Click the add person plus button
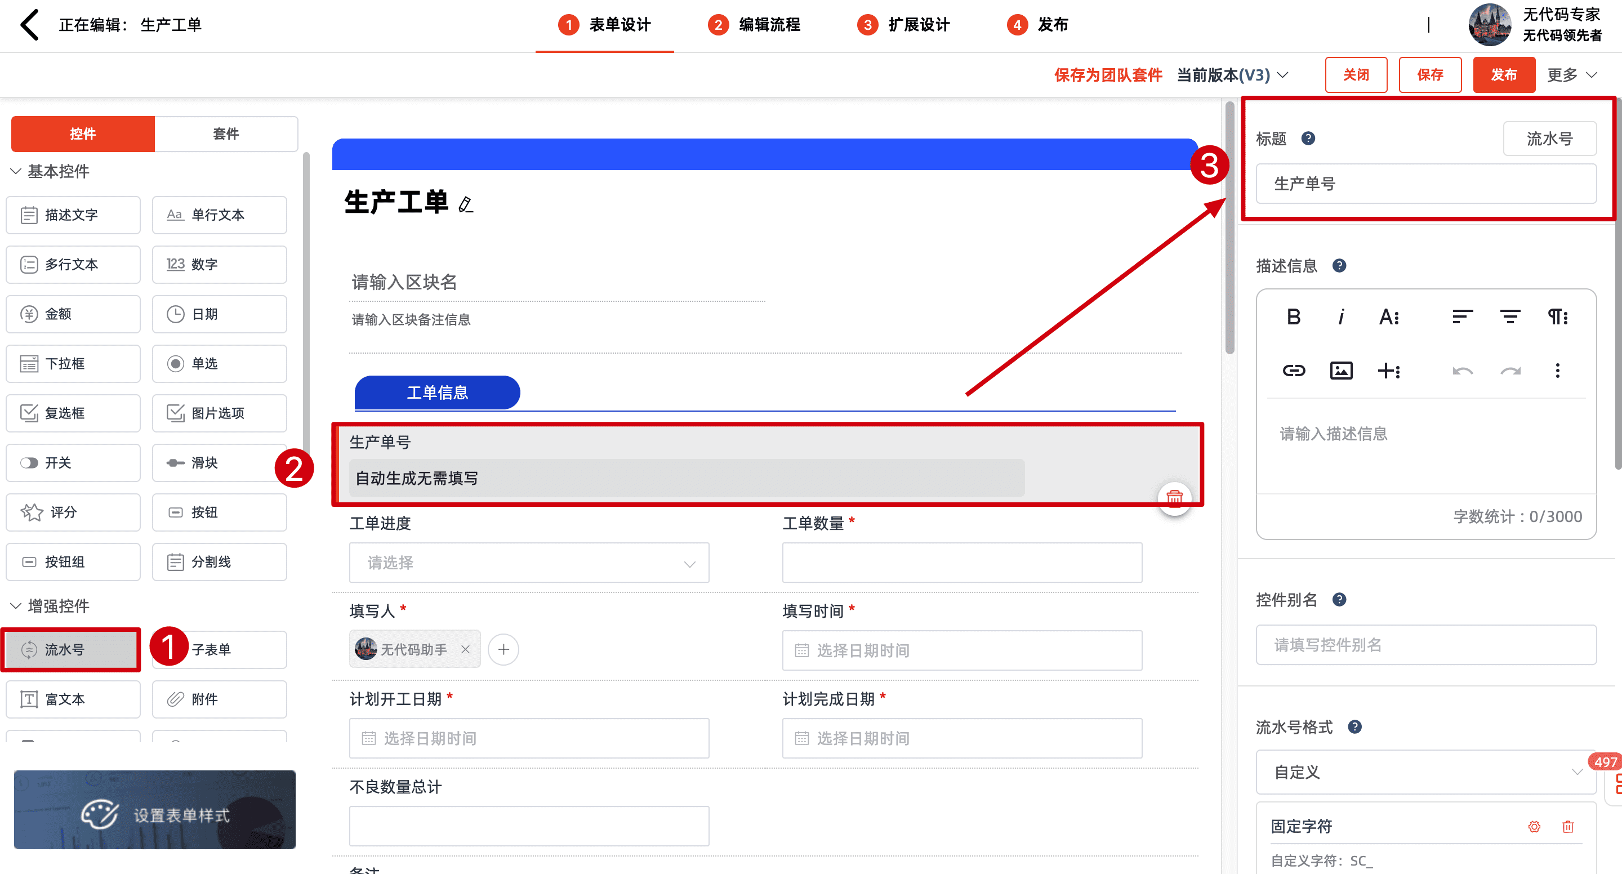Image resolution: width=1622 pixels, height=874 pixels. [503, 649]
